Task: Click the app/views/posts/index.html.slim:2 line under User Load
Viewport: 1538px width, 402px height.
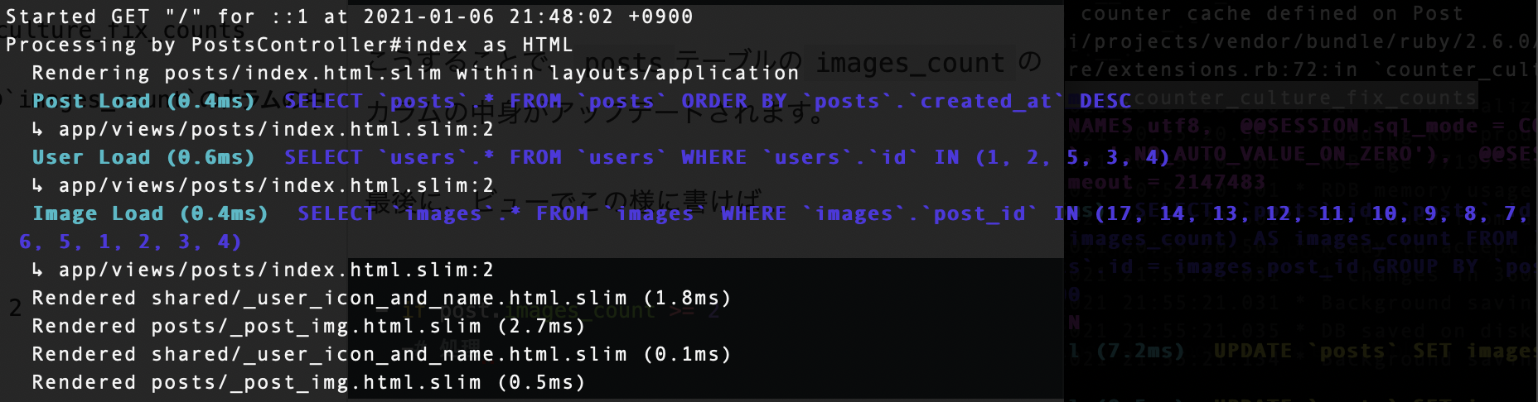Action: point(263,185)
